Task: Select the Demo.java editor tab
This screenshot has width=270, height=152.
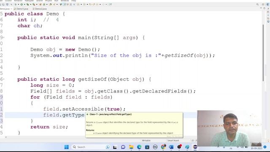Action: coord(5,9)
